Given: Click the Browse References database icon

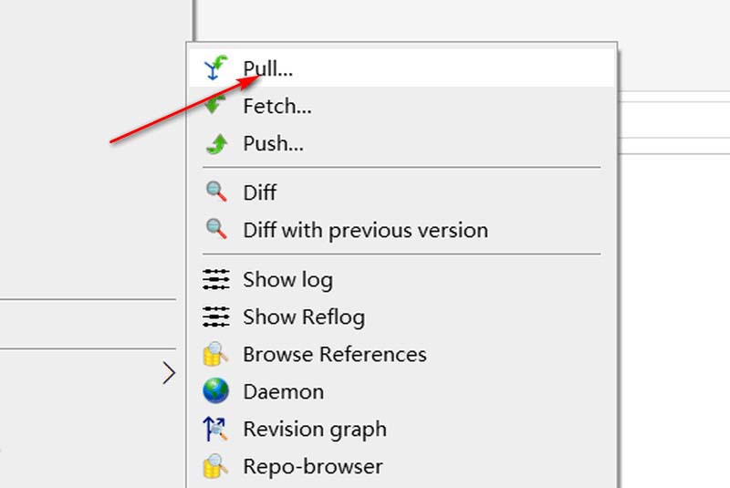Looking at the screenshot, I should pyautogui.click(x=215, y=354).
